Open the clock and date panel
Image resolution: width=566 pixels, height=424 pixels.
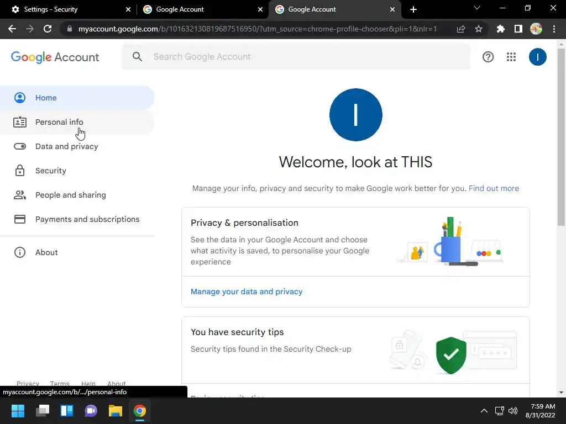(541, 411)
